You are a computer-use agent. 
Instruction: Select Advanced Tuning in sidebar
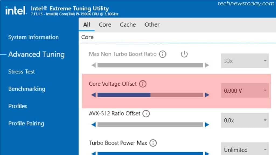point(36,54)
